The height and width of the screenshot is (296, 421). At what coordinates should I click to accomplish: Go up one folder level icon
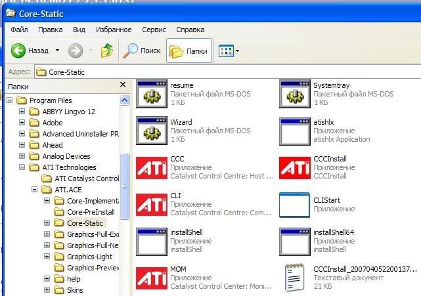click(107, 51)
